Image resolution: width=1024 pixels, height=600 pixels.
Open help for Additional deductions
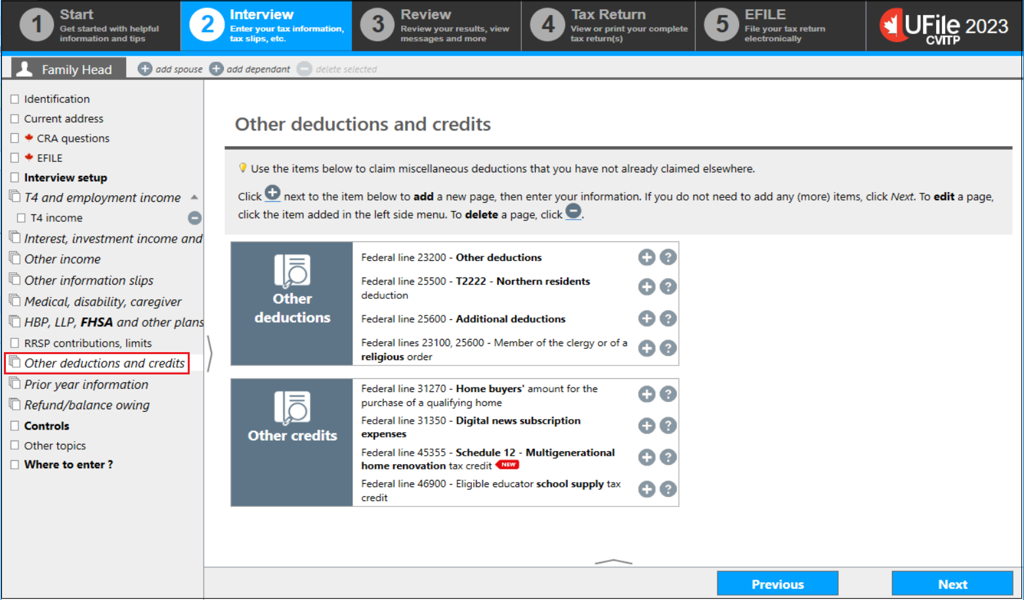[x=668, y=318]
